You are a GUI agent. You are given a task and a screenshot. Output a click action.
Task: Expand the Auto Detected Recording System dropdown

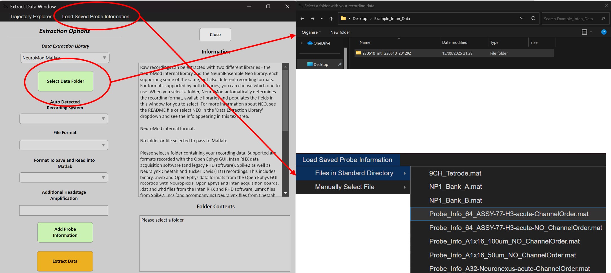click(x=64, y=119)
